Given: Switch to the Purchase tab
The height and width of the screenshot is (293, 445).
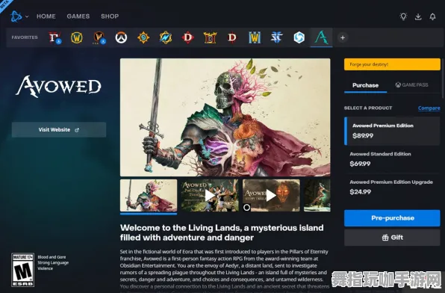Looking at the screenshot, I should tap(366, 85).
